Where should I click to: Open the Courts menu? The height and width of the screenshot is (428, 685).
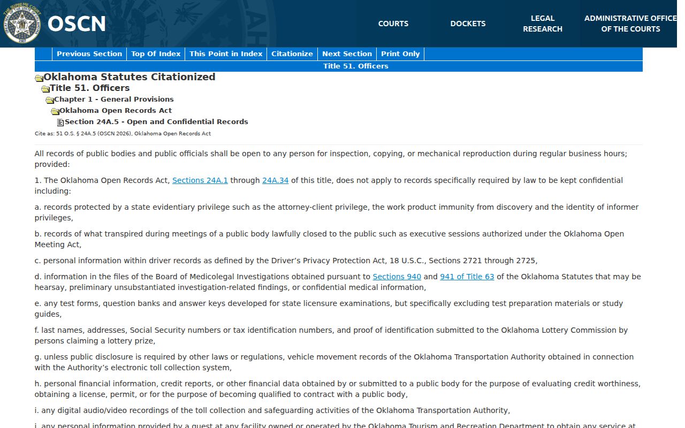(x=393, y=24)
